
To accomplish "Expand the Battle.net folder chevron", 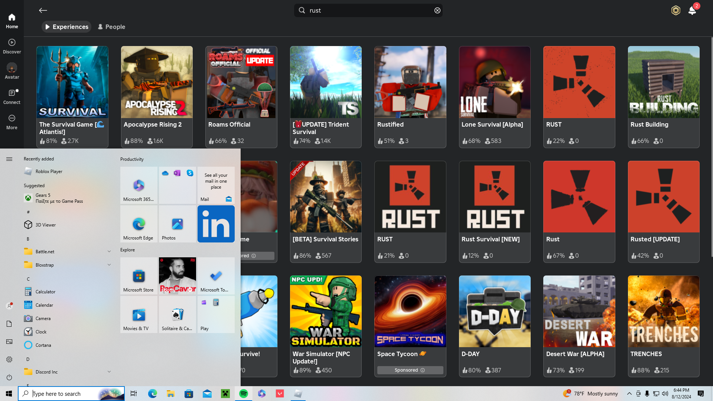I will [x=109, y=251].
